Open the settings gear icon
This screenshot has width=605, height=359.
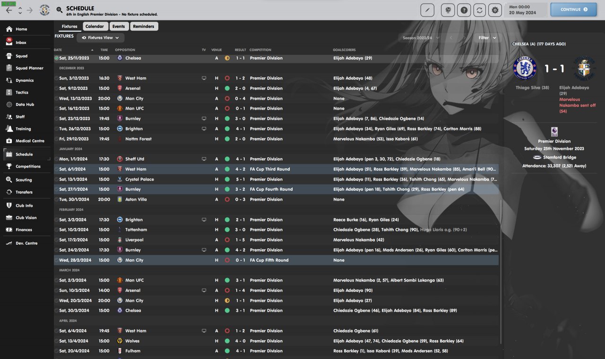(x=495, y=9)
